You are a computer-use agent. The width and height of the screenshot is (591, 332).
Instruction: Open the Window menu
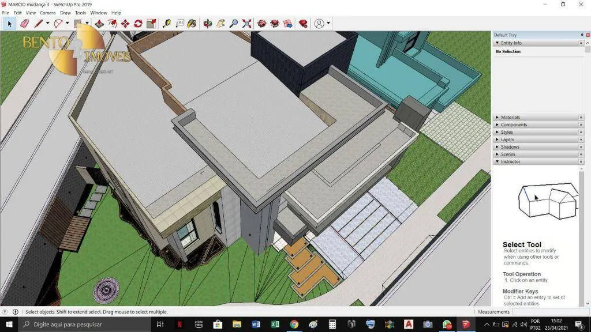click(99, 13)
